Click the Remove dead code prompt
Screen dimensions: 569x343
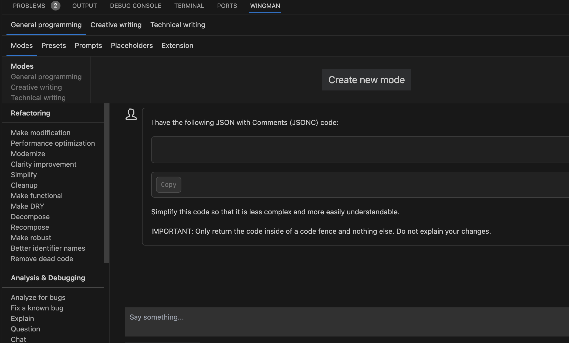(x=42, y=259)
